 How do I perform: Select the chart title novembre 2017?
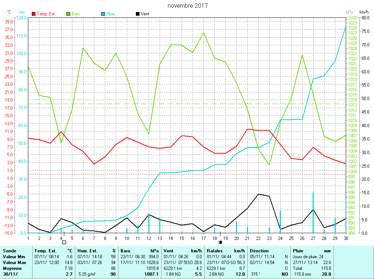tap(188, 5)
